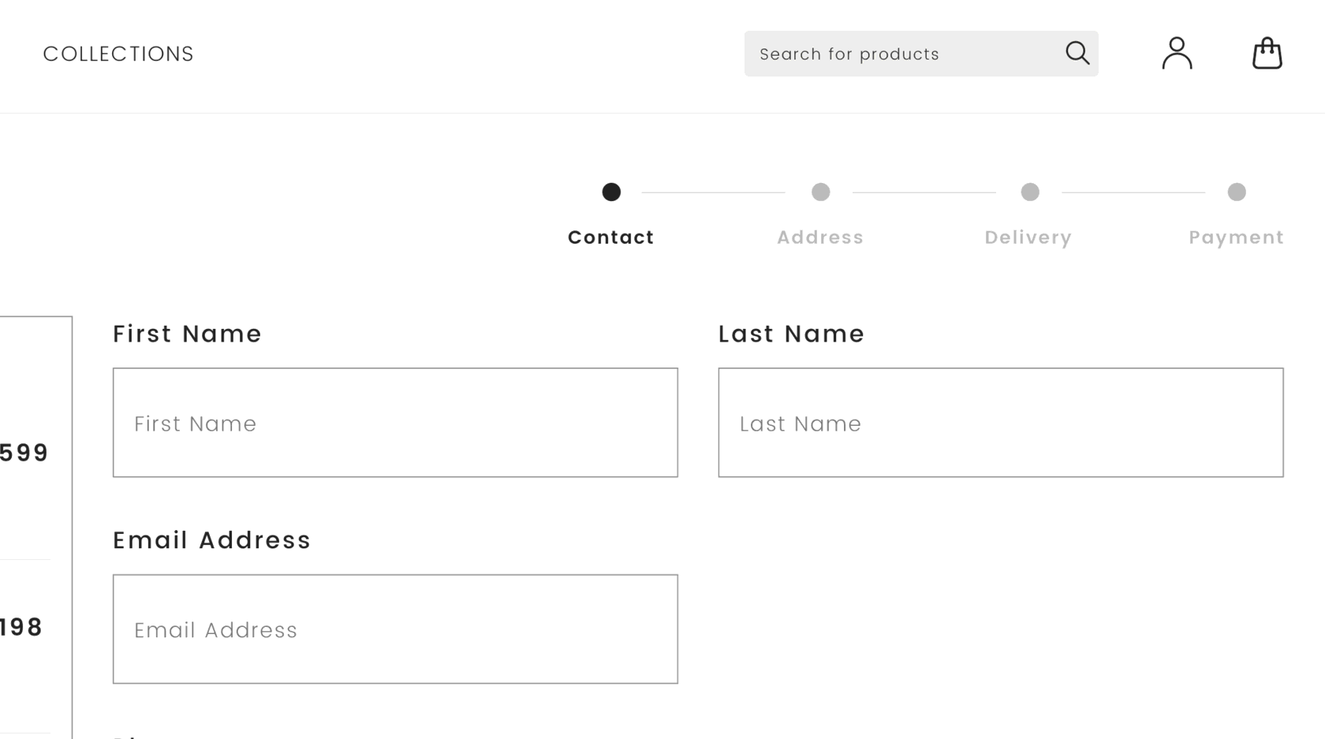Viewport: 1325px width, 739px height.
Task: Open the user account icon
Action: [1177, 54]
